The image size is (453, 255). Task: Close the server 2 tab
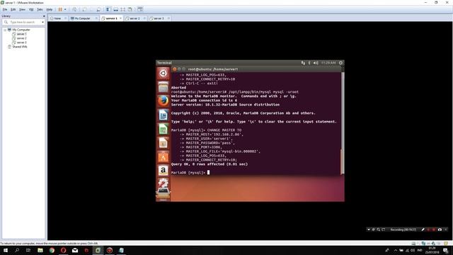coord(144,18)
